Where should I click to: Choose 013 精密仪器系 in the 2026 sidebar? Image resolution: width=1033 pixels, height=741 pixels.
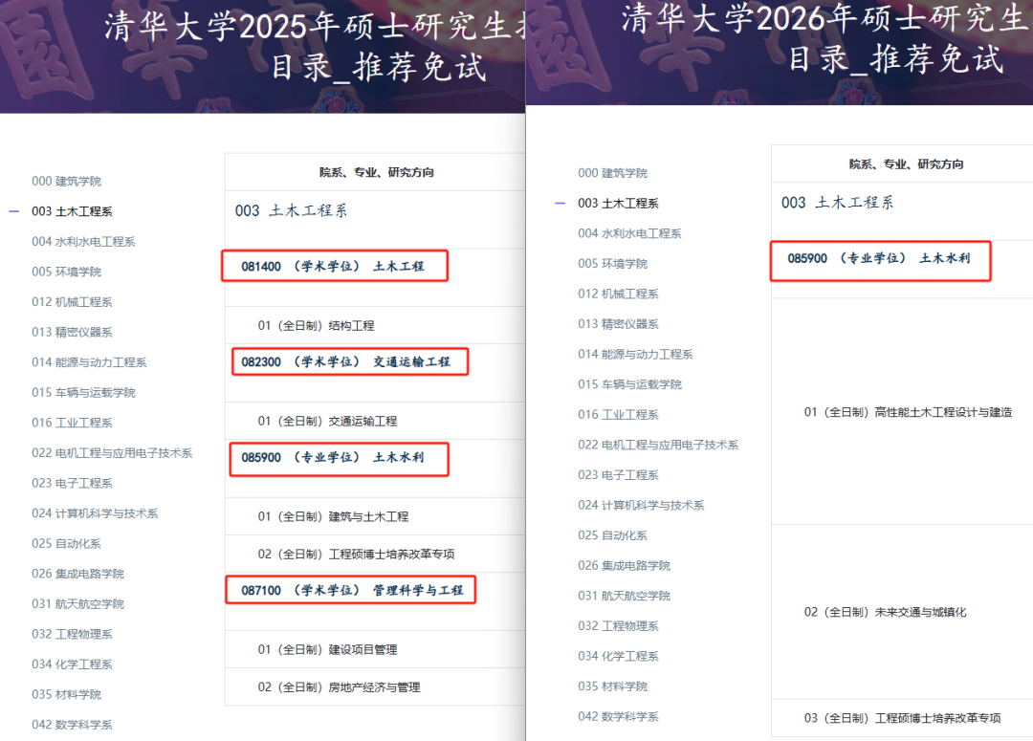[618, 324]
